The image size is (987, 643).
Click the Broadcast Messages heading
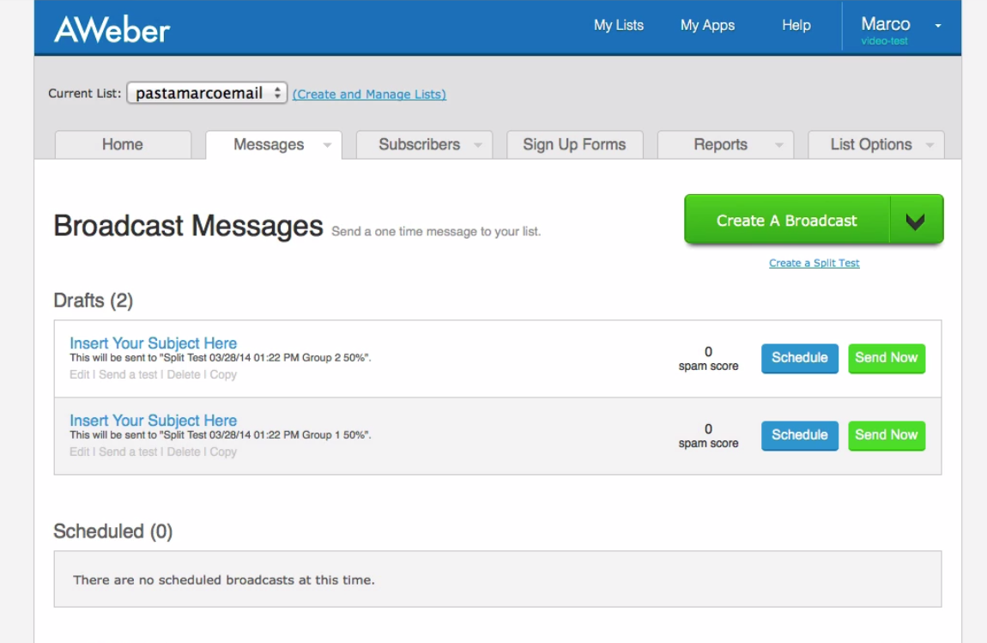(x=188, y=226)
